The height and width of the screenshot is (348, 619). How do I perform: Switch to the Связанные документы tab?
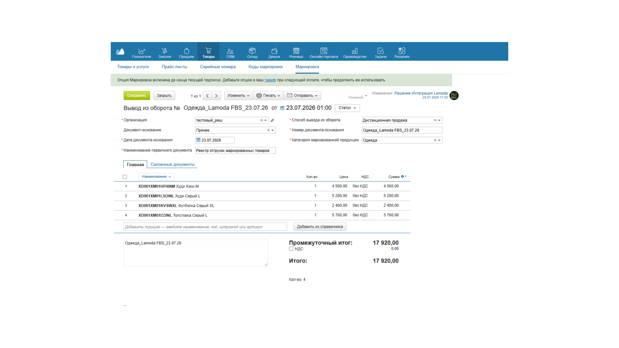(x=172, y=164)
